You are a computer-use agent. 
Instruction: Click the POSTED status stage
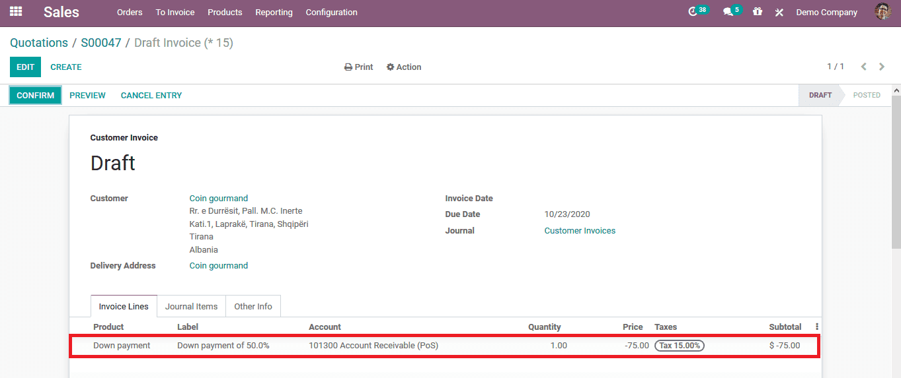[867, 95]
